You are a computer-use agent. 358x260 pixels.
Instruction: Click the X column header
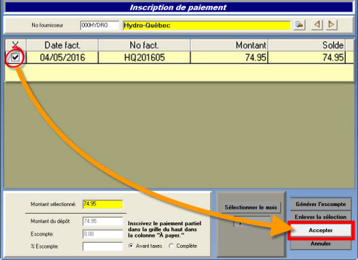coord(16,45)
